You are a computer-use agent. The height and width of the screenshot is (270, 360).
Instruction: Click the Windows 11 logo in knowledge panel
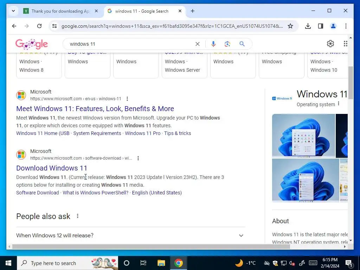(x=282, y=98)
